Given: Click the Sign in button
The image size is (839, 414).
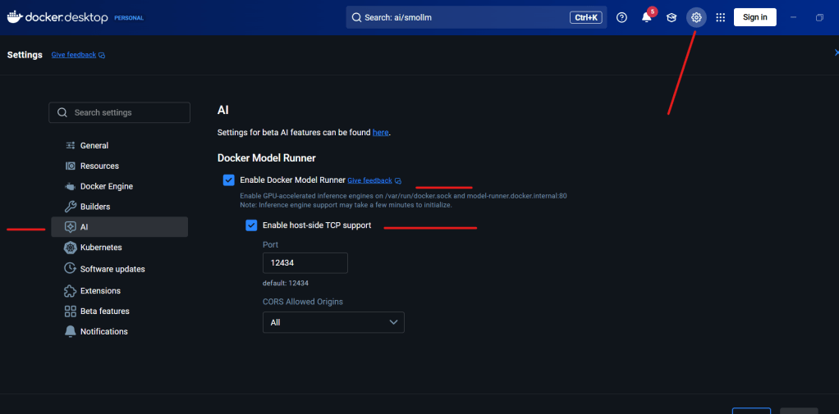Looking at the screenshot, I should (755, 17).
